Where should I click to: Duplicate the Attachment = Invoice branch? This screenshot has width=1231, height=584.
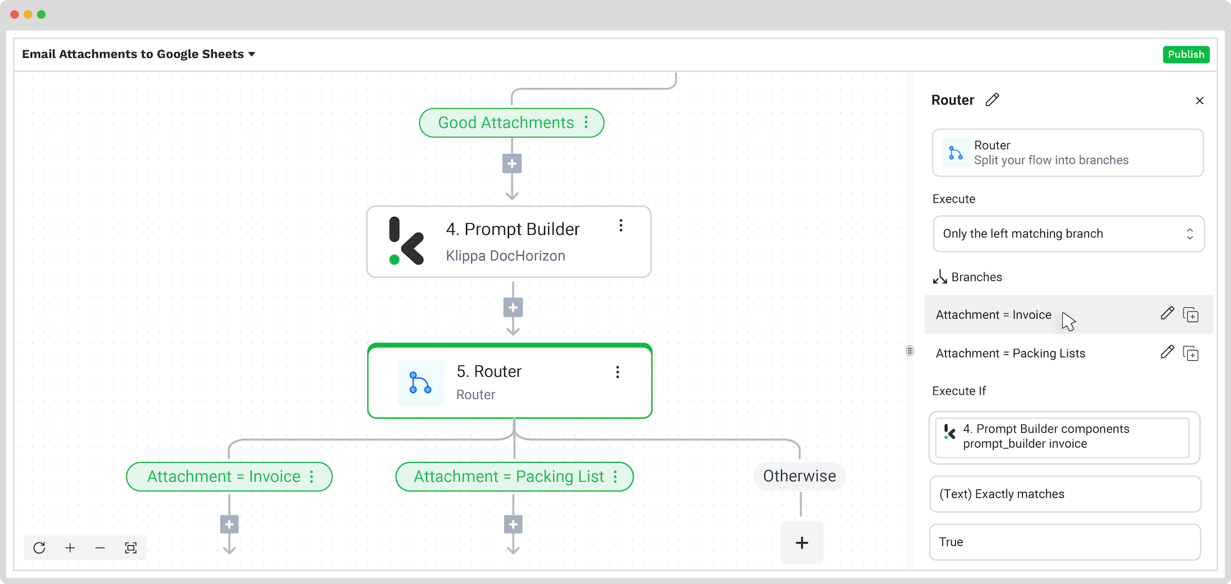click(1191, 315)
